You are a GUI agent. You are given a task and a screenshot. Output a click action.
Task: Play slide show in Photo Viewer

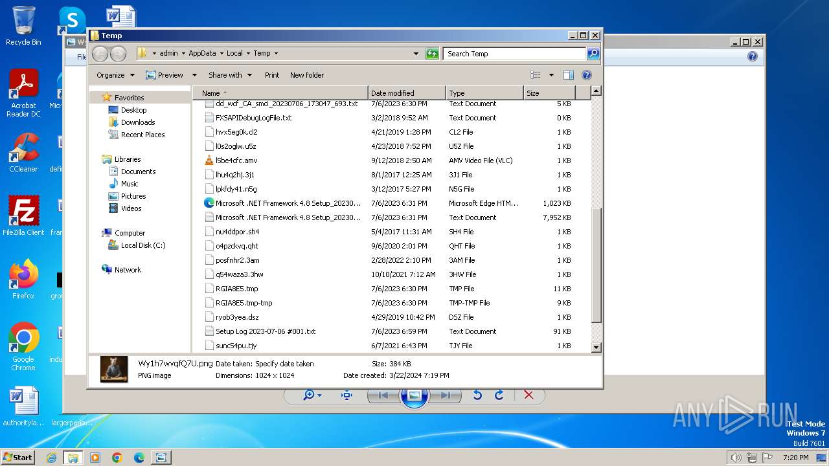[x=414, y=395]
